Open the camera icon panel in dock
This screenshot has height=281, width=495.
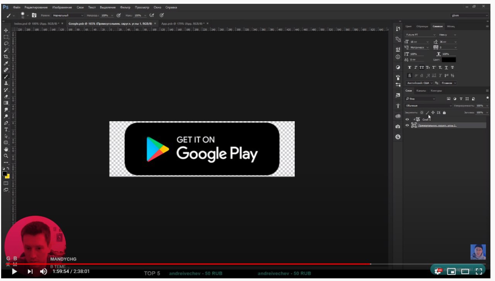(x=398, y=127)
